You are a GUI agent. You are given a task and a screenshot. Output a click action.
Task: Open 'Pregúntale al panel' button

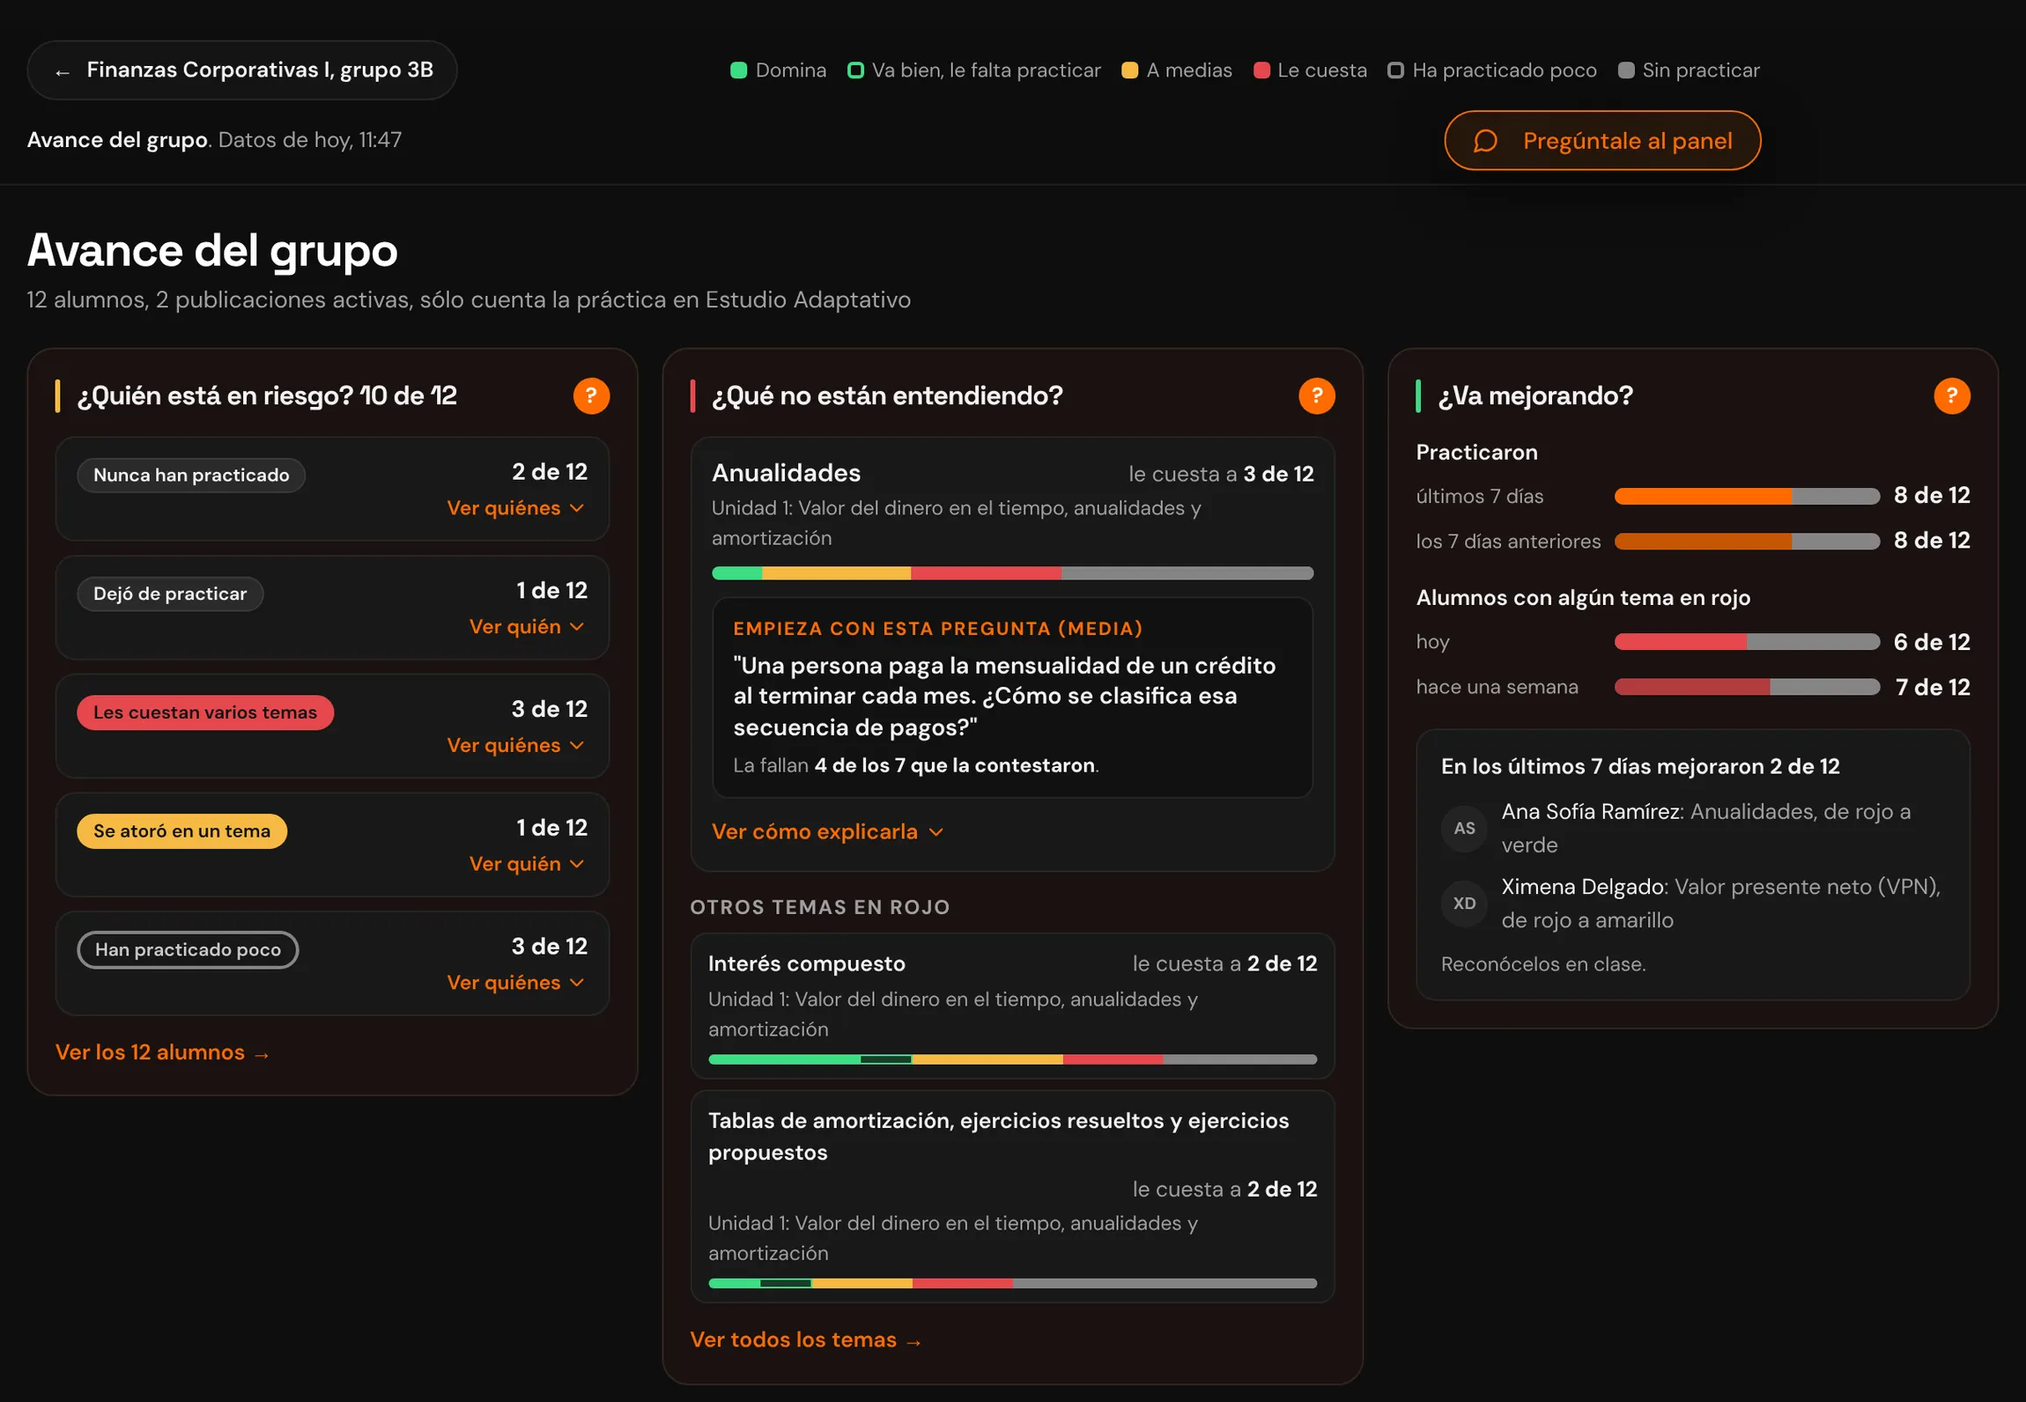pos(1602,141)
